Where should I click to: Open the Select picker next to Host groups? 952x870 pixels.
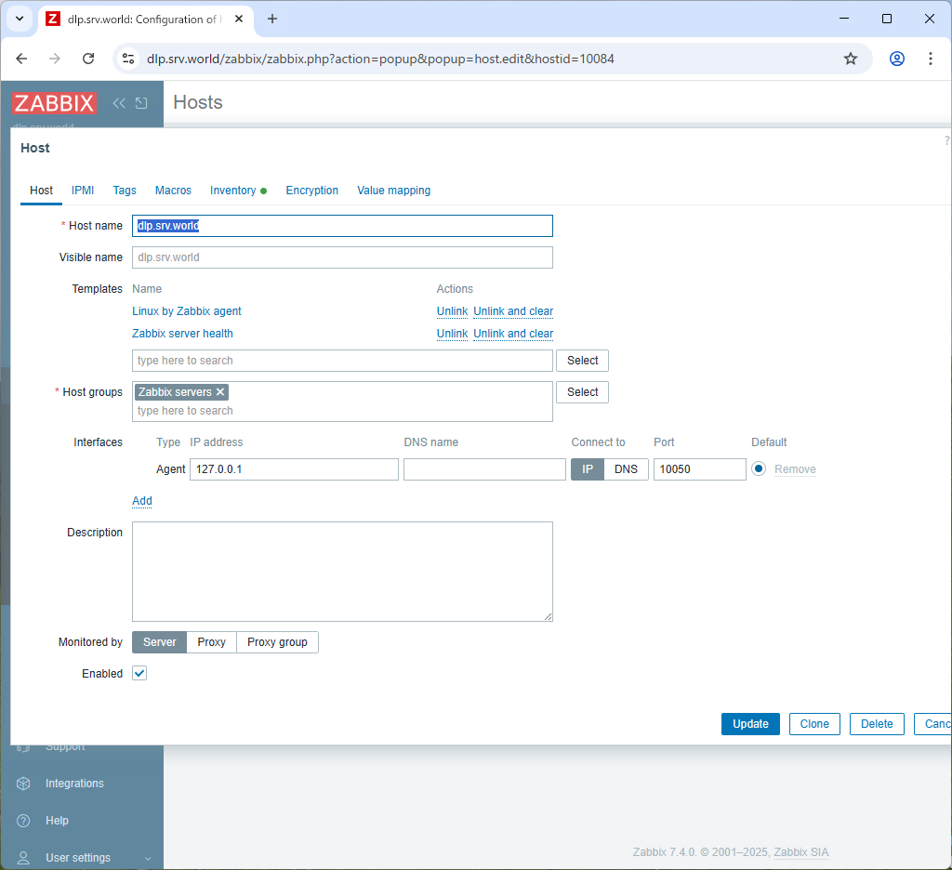click(x=582, y=391)
